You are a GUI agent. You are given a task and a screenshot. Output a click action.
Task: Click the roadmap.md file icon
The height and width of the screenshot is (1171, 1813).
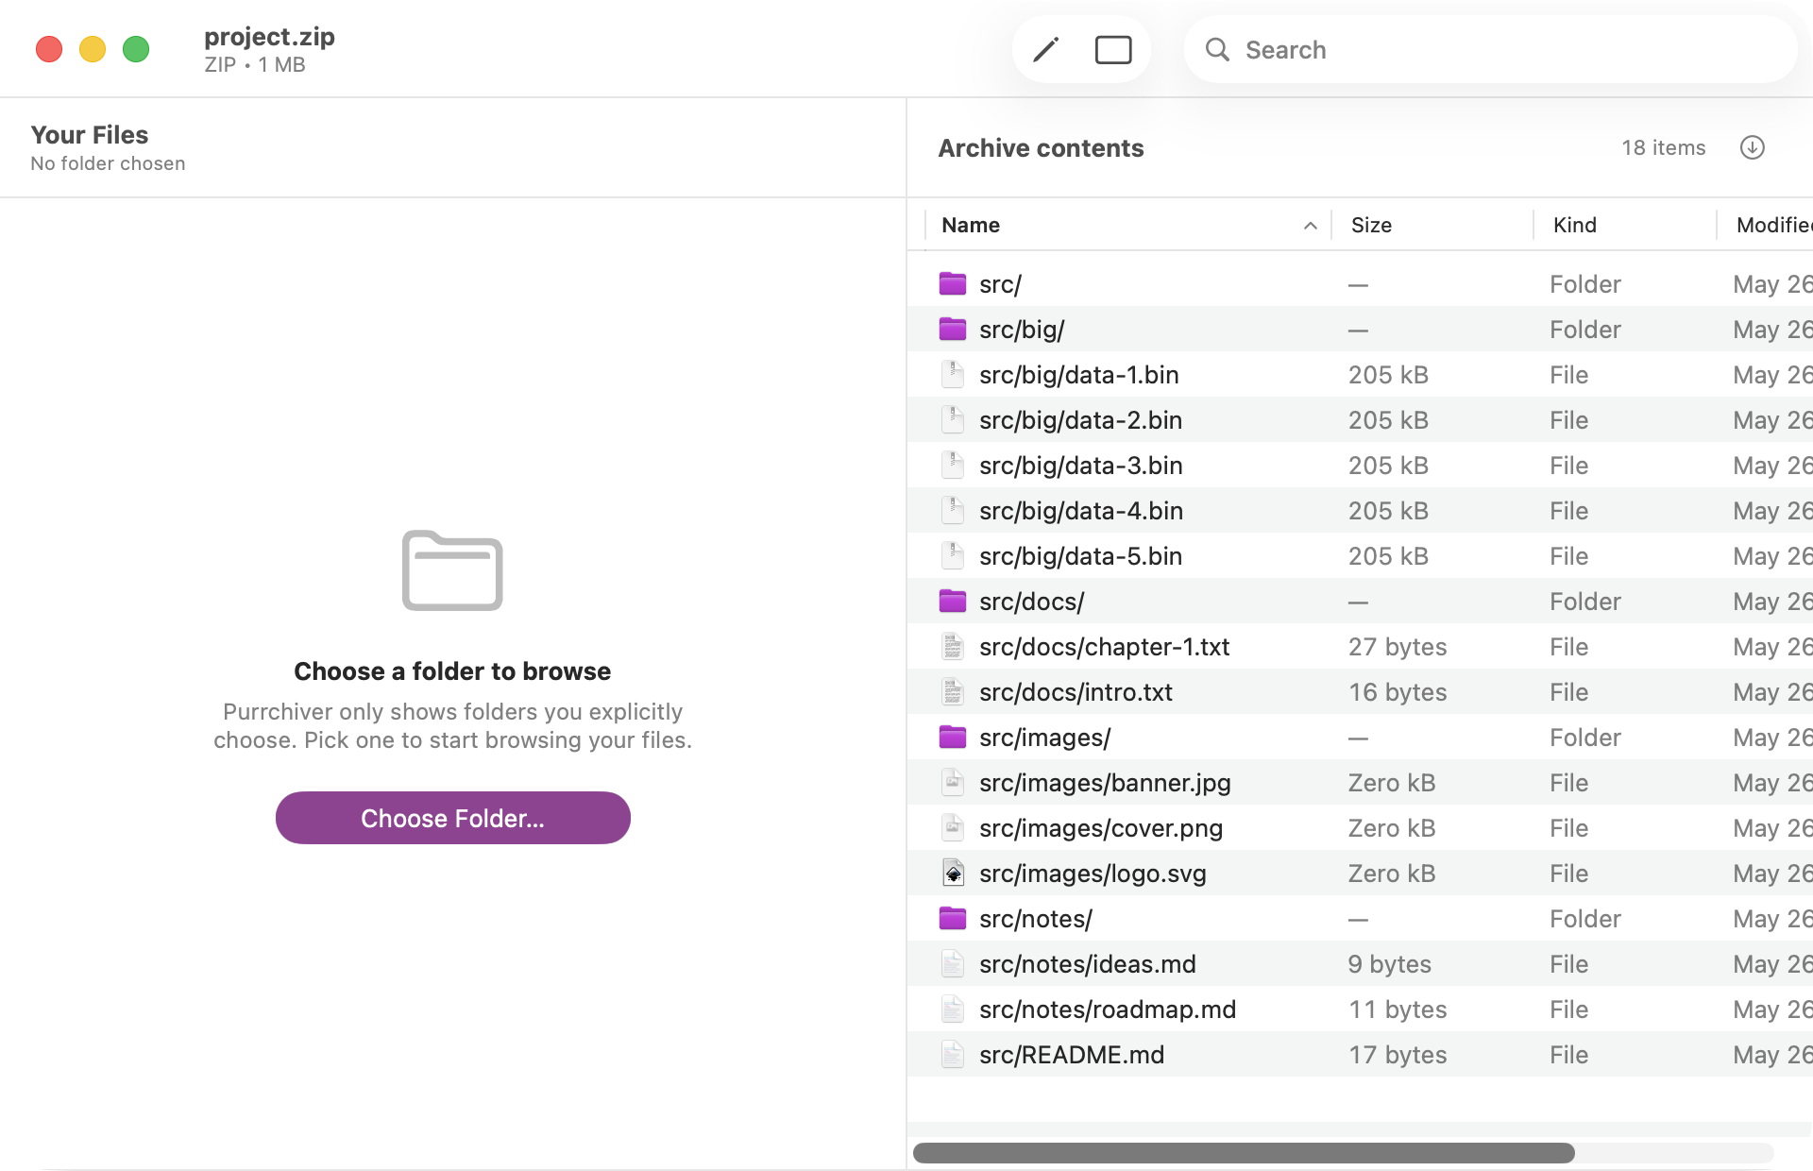953,1009
